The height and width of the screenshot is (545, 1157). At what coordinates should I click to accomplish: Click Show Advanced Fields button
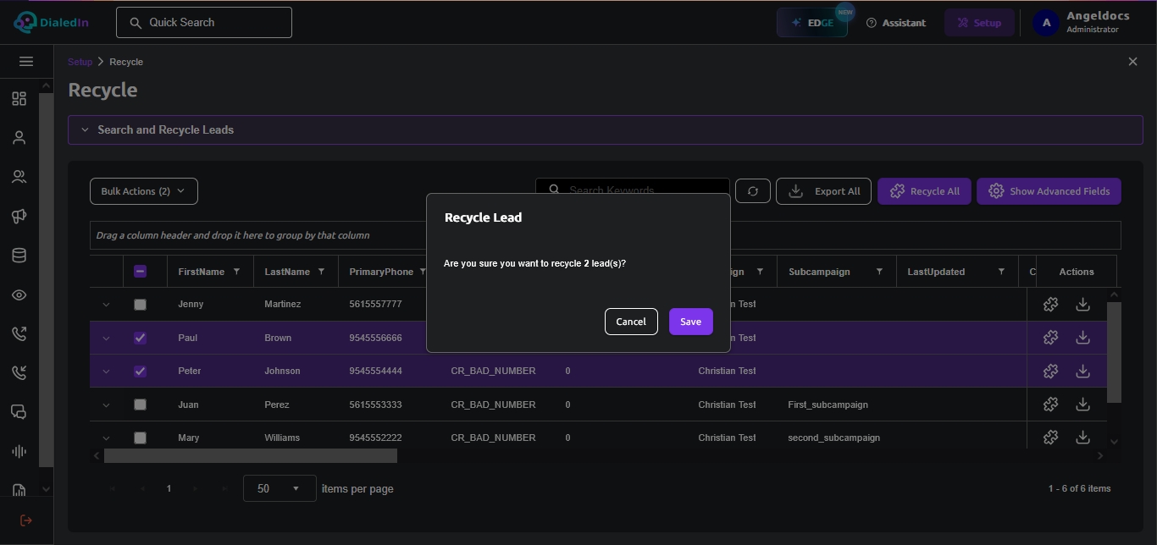[x=1049, y=191]
